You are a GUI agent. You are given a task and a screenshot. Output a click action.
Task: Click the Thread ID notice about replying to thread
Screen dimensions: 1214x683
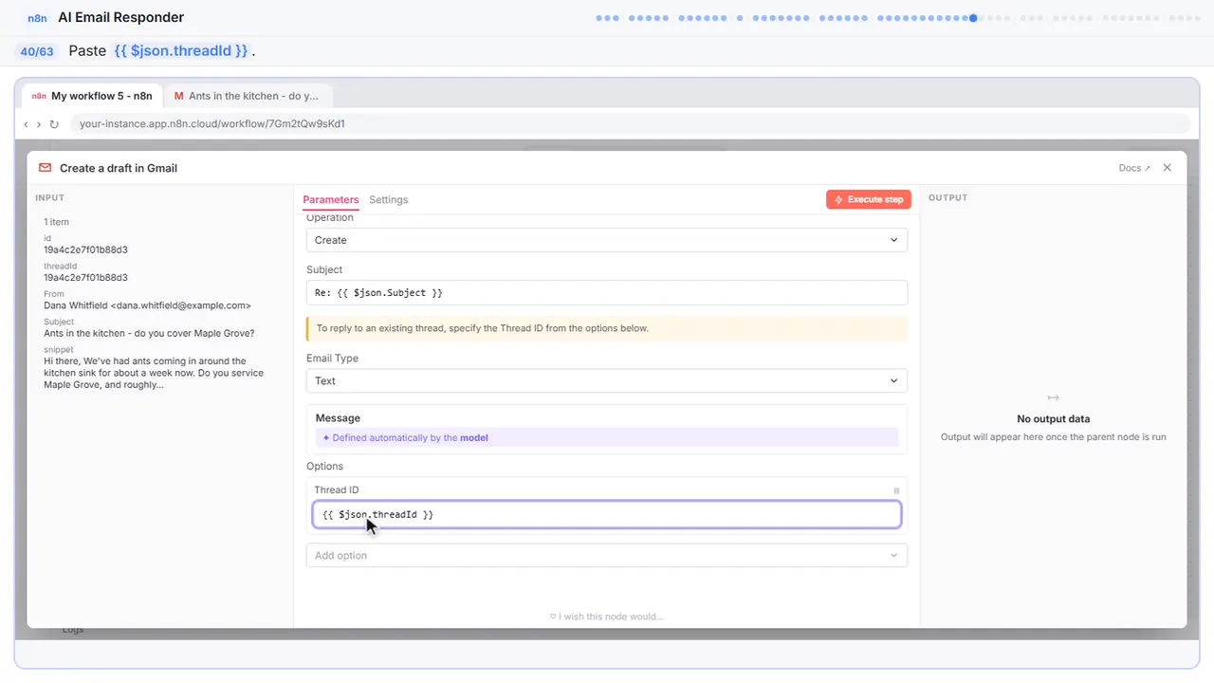point(607,328)
